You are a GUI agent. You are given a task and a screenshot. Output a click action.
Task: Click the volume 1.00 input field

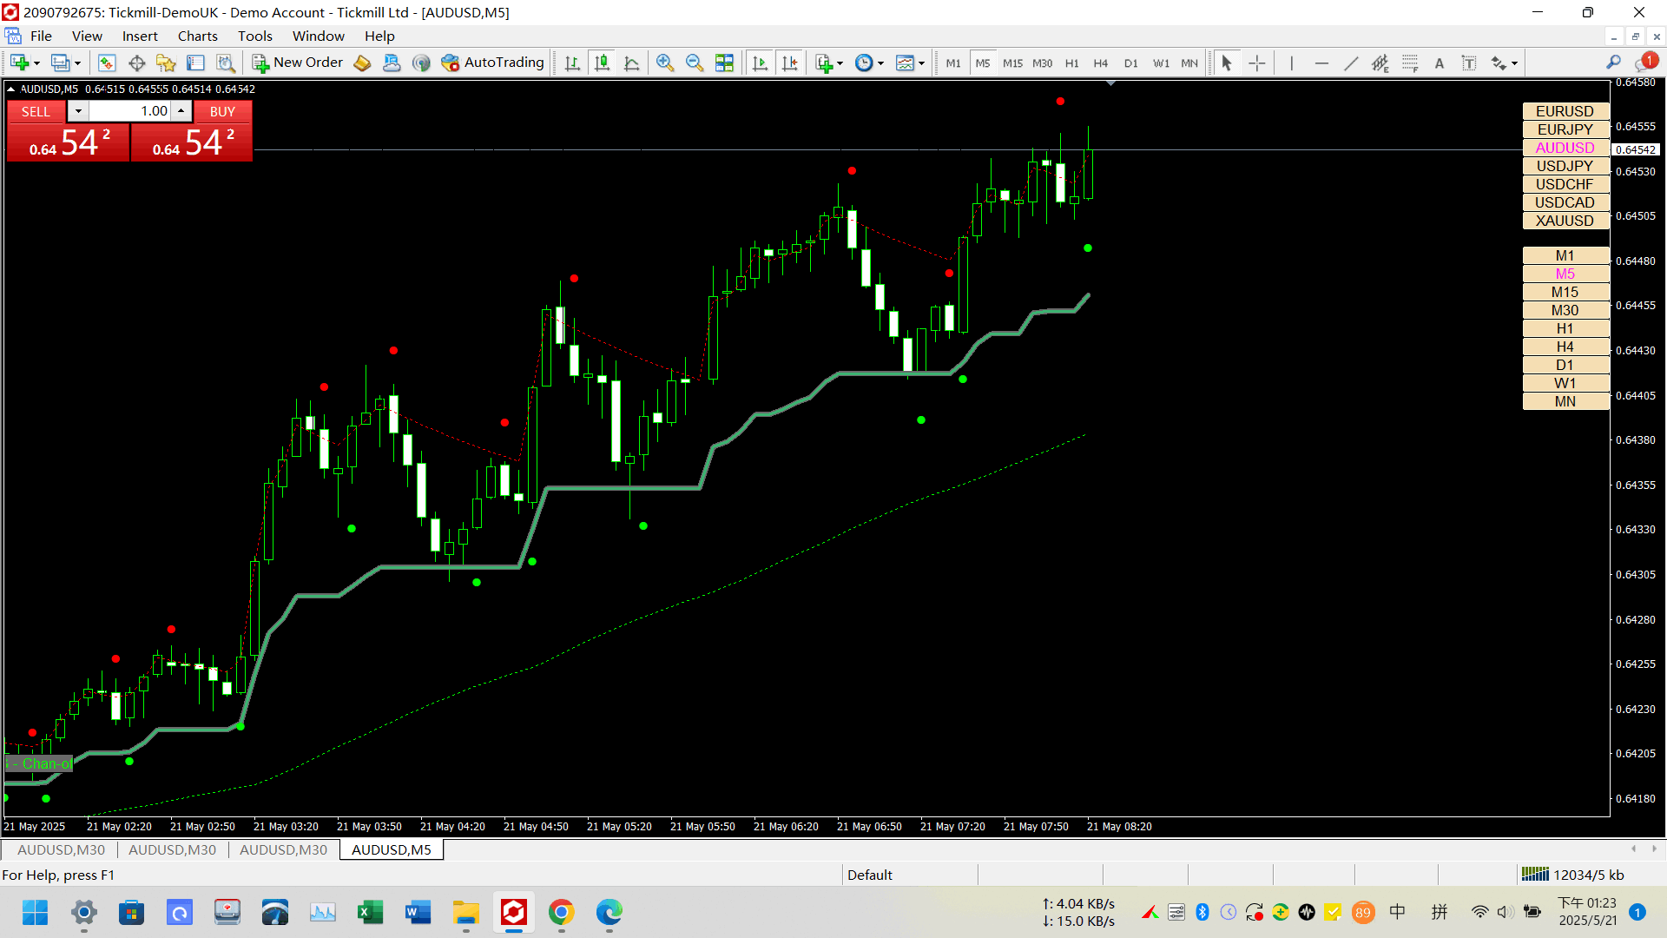[x=130, y=111]
